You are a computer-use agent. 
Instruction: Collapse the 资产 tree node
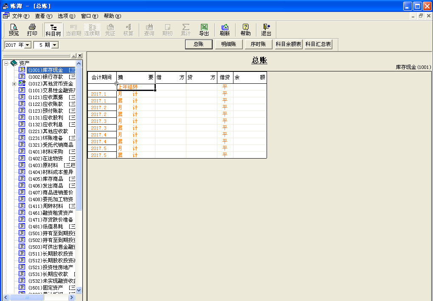(6, 63)
